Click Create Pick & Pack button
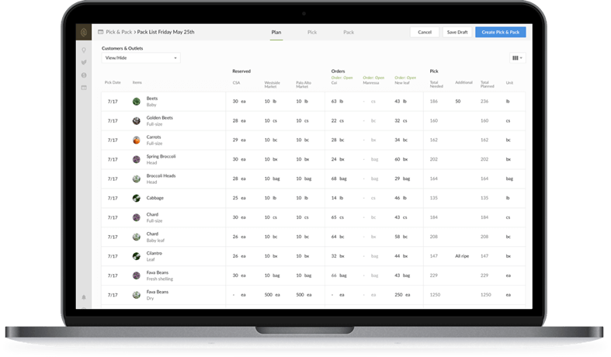 click(500, 33)
